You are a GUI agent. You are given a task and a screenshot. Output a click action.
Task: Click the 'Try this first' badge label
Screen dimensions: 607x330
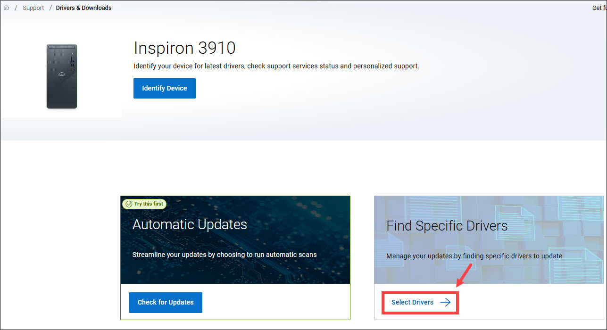click(x=148, y=204)
